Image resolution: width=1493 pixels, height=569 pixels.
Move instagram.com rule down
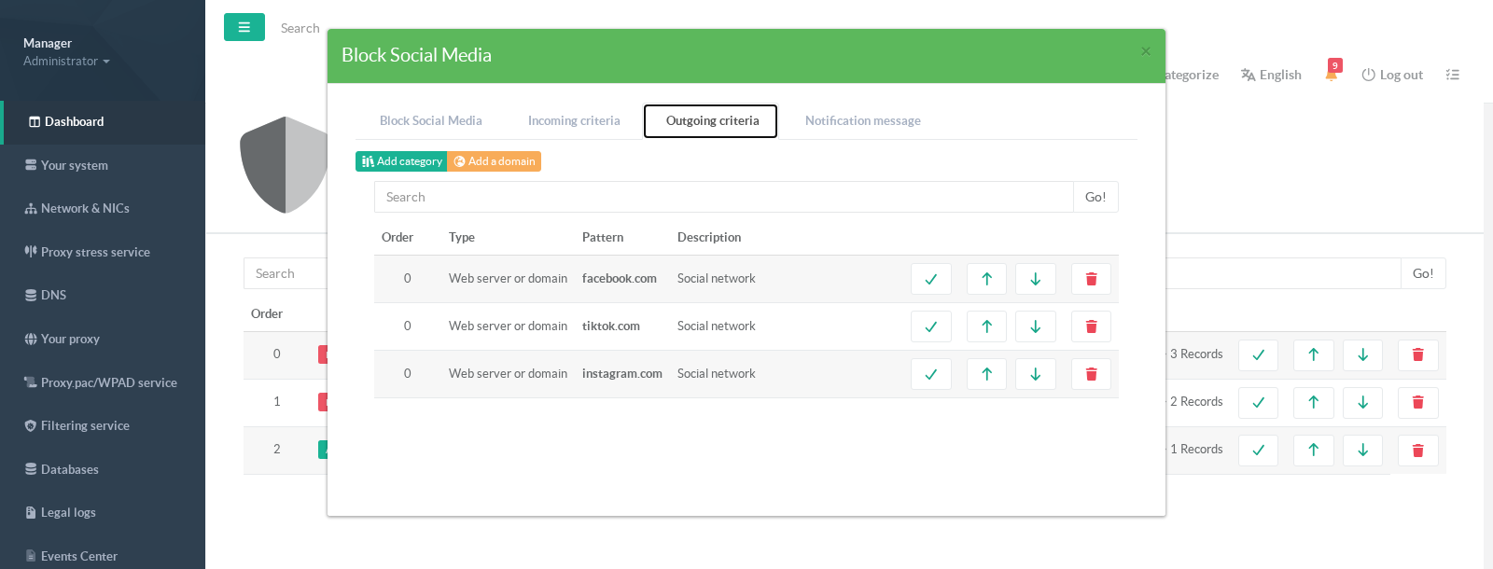[x=1036, y=374]
